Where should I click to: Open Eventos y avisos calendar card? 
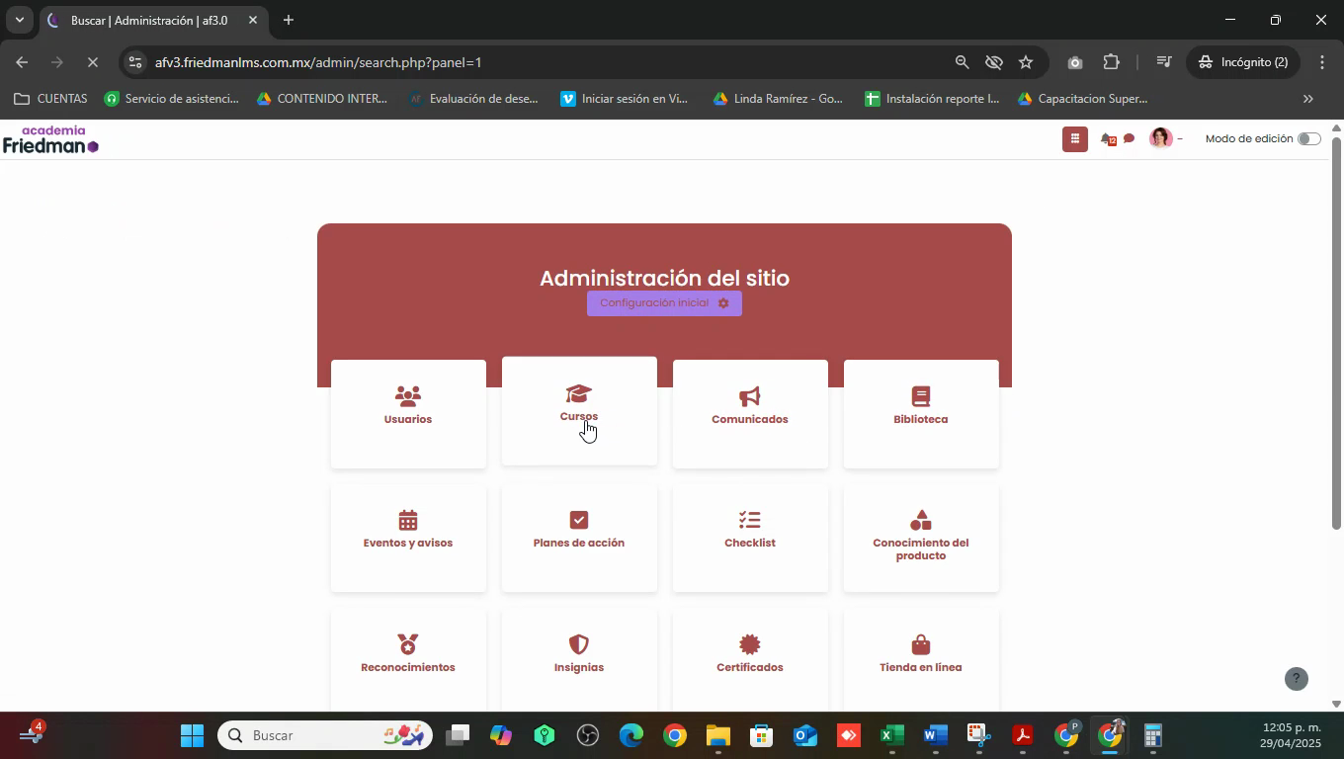(x=408, y=538)
